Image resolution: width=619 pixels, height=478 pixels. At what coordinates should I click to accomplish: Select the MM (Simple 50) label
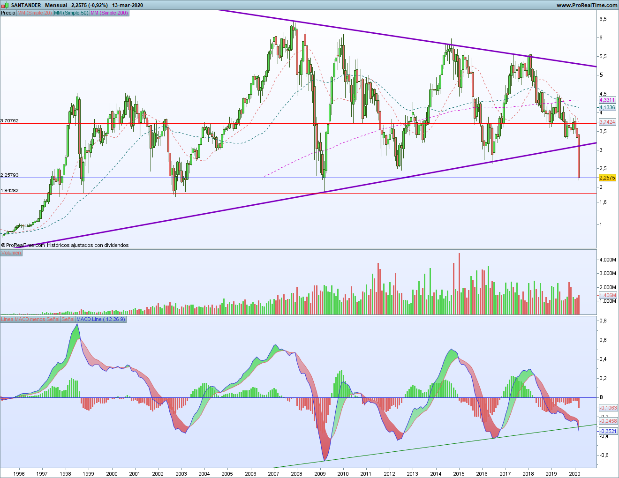[x=71, y=13]
